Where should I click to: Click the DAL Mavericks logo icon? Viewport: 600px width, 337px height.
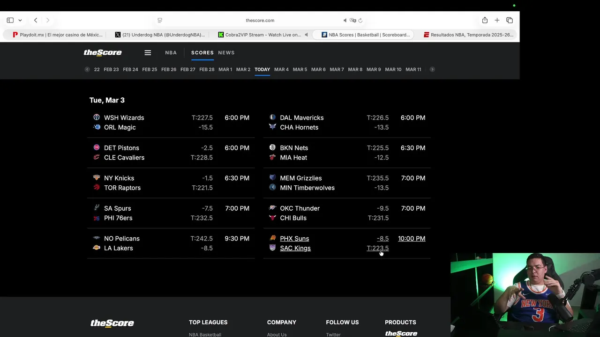(273, 117)
